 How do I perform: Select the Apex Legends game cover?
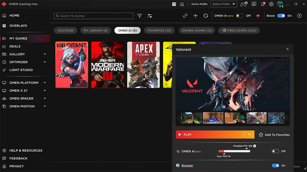tap(144, 65)
